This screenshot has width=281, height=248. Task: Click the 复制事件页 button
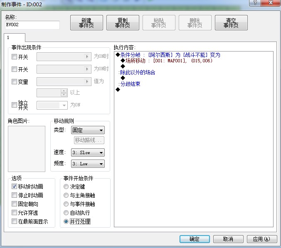point(123,23)
